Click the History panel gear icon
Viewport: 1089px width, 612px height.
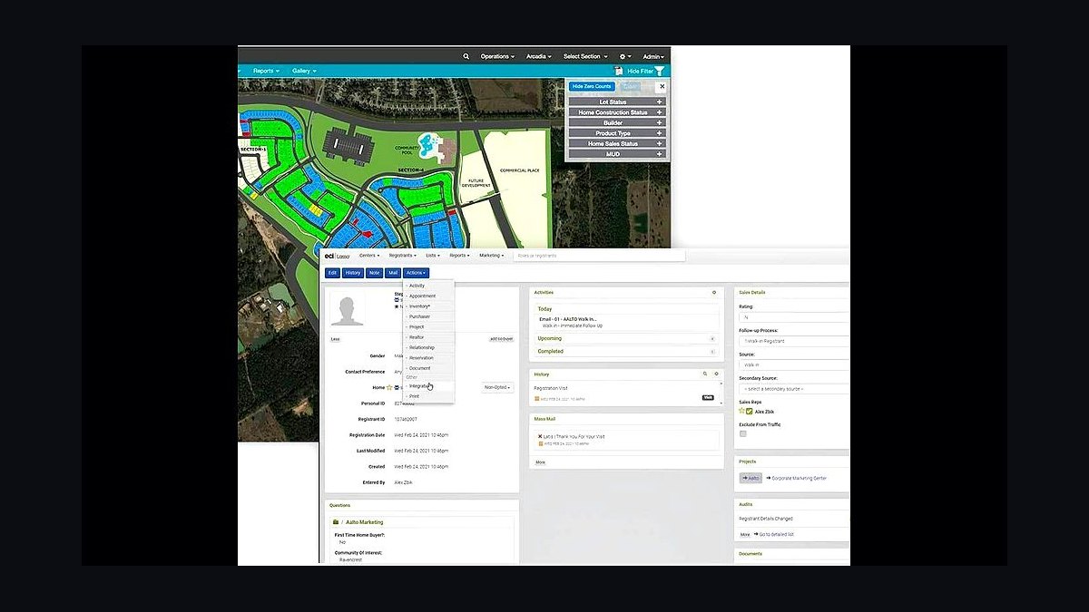[x=716, y=374]
